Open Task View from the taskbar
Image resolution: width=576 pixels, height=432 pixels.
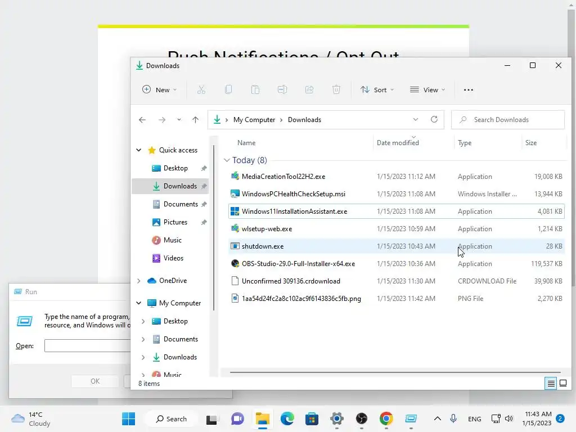pyautogui.click(x=211, y=419)
